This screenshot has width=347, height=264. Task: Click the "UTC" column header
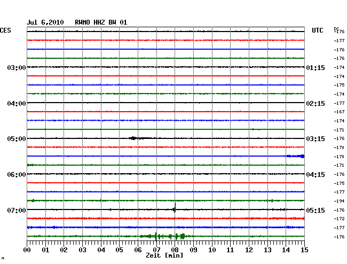click(317, 30)
